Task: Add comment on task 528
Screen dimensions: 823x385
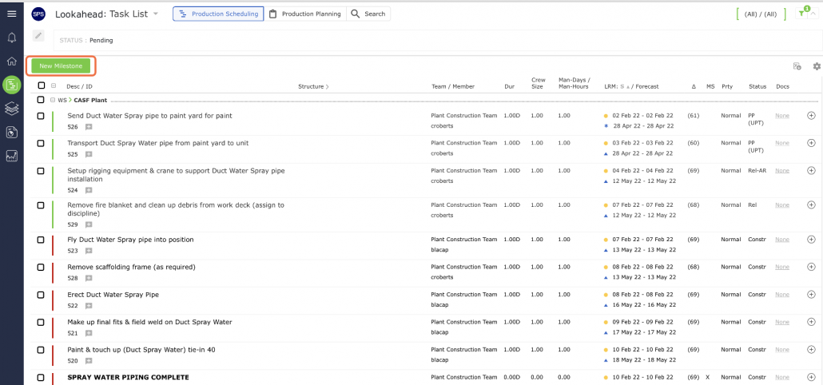Action: [89, 278]
